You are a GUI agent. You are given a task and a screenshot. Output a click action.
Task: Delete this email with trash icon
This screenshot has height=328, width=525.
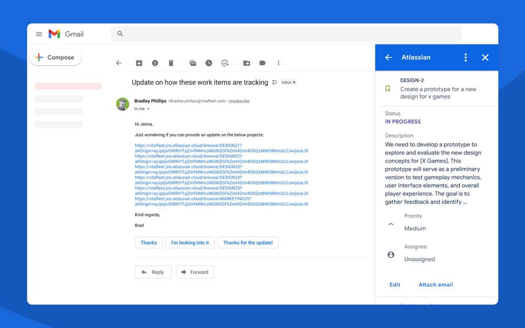[171, 63]
